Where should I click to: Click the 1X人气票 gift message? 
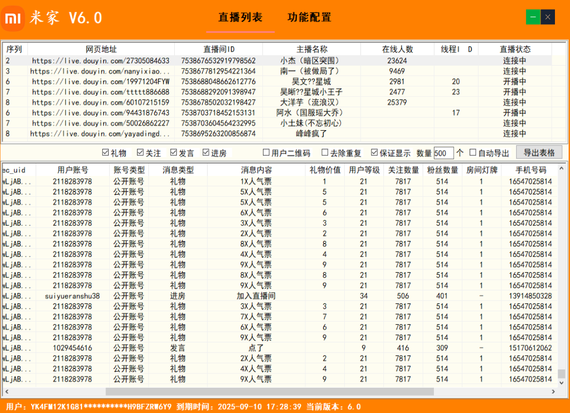click(256, 181)
